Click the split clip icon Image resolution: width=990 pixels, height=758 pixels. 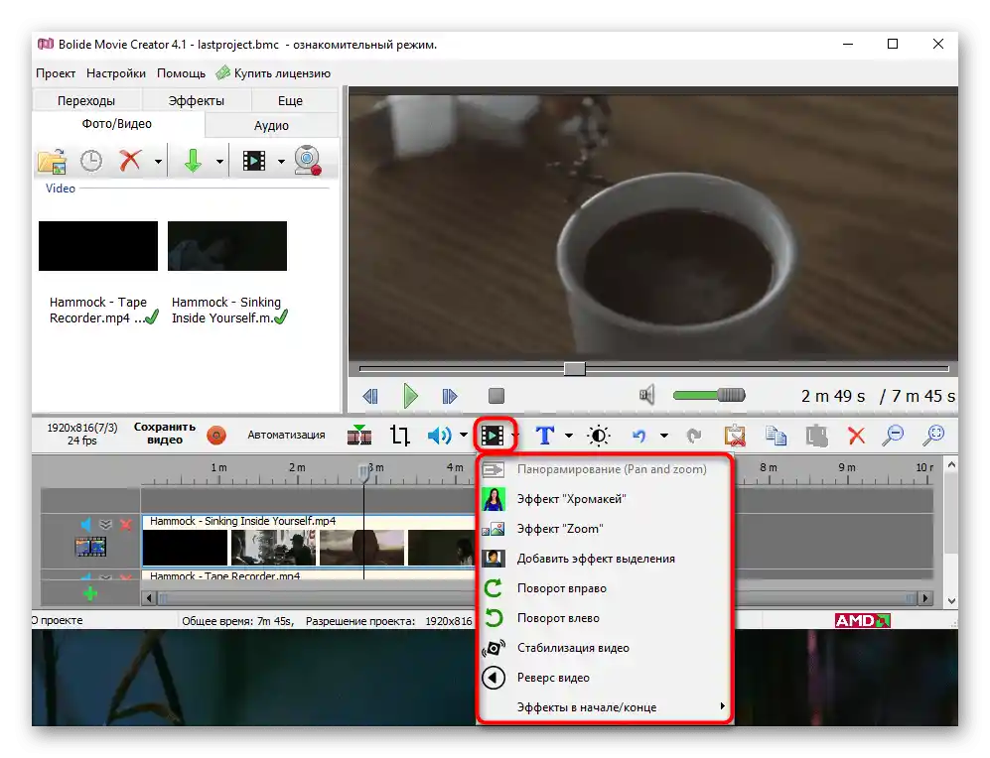(x=359, y=435)
